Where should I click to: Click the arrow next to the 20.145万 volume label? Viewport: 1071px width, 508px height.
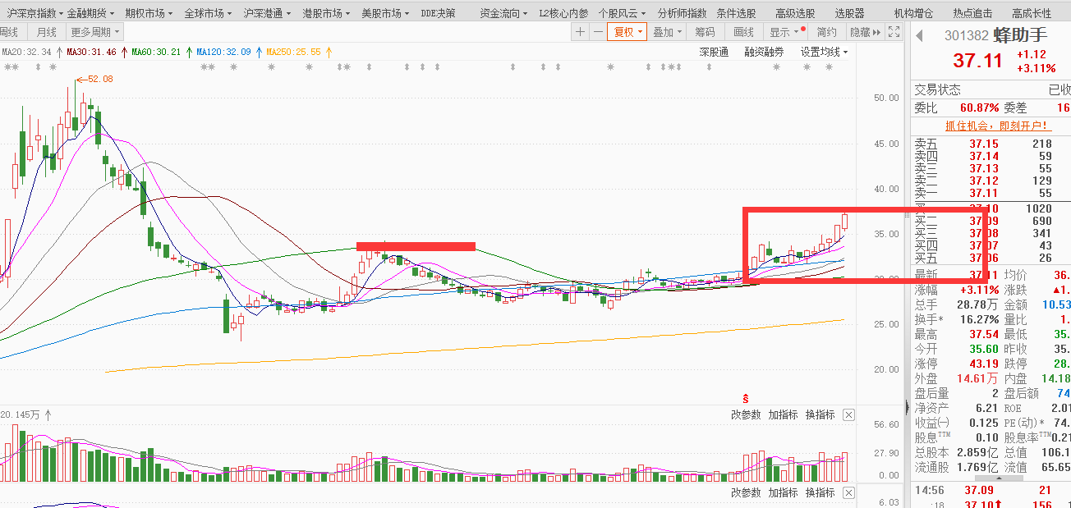[x=48, y=415]
